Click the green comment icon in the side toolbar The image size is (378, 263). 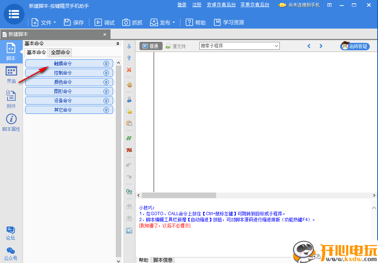(x=129, y=138)
